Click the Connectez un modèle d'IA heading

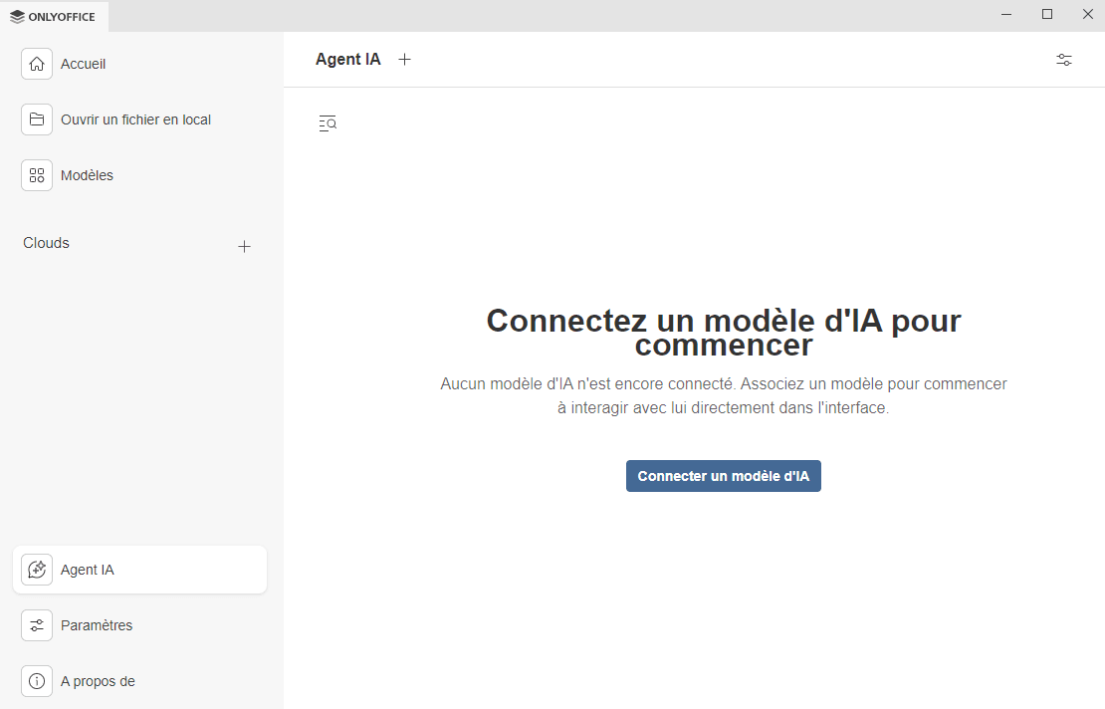[x=724, y=333]
